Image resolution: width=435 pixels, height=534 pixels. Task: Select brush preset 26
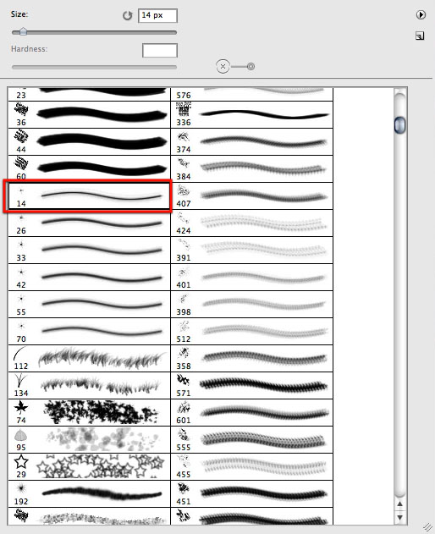89,223
